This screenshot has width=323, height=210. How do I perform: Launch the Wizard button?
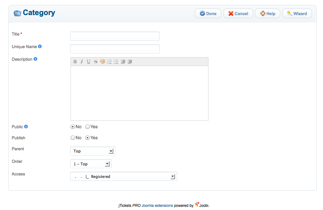coord(297,14)
